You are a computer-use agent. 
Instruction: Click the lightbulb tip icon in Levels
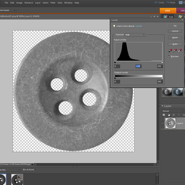pos(114,26)
